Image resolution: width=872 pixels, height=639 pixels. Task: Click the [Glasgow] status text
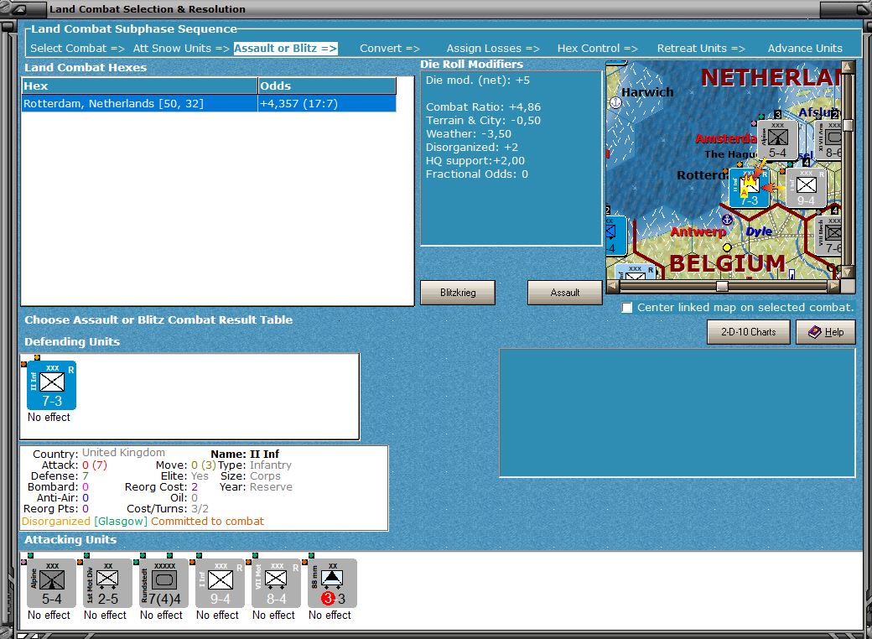tap(121, 522)
